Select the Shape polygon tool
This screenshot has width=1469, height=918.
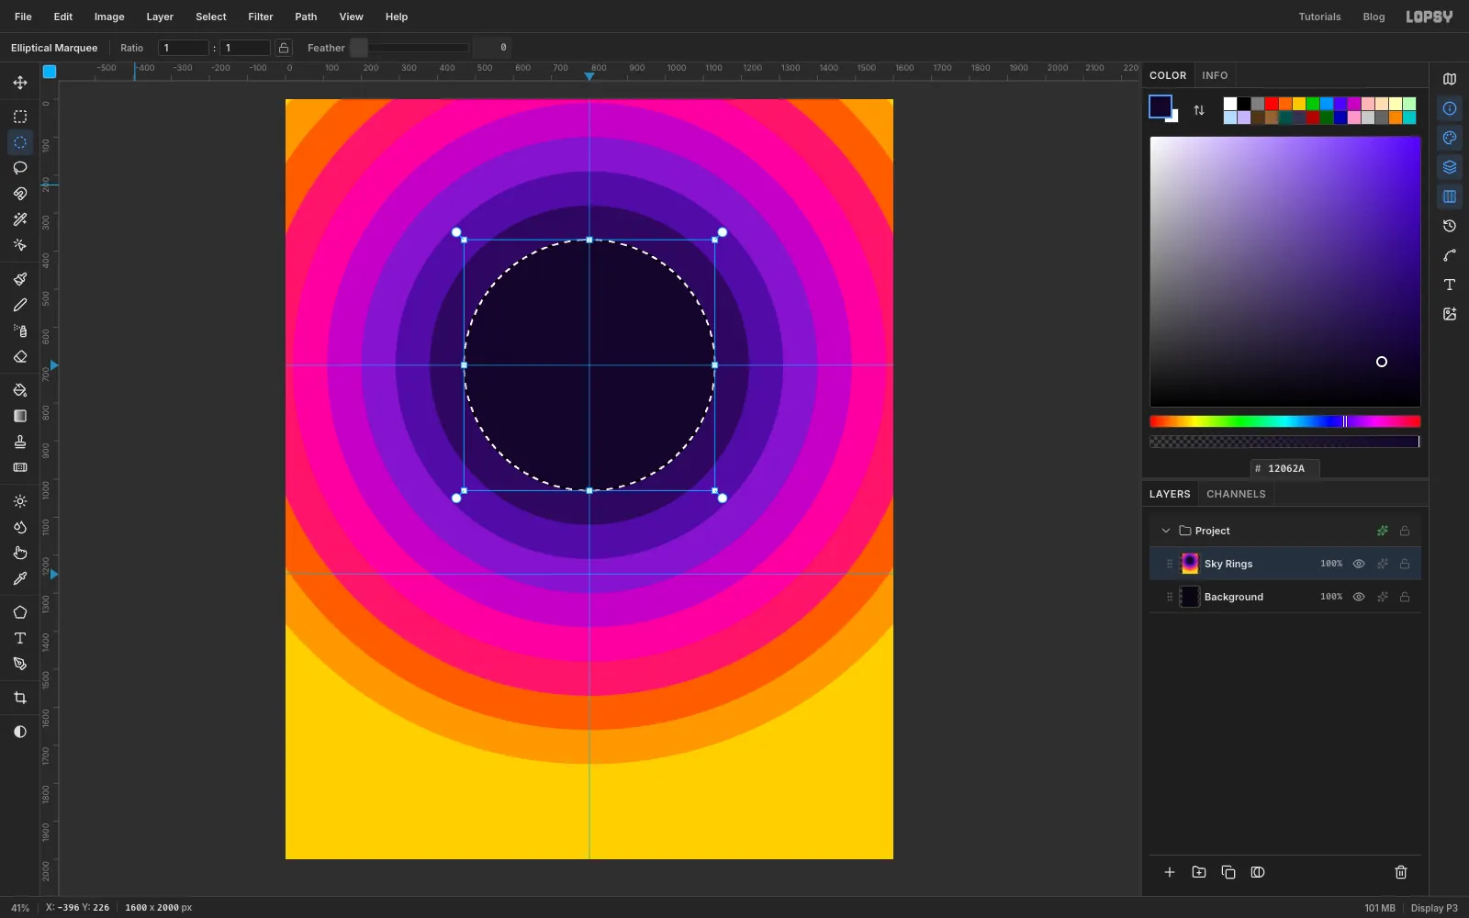20,612
